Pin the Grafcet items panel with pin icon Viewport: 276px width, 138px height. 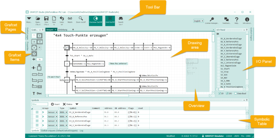(x=43, y=30)
